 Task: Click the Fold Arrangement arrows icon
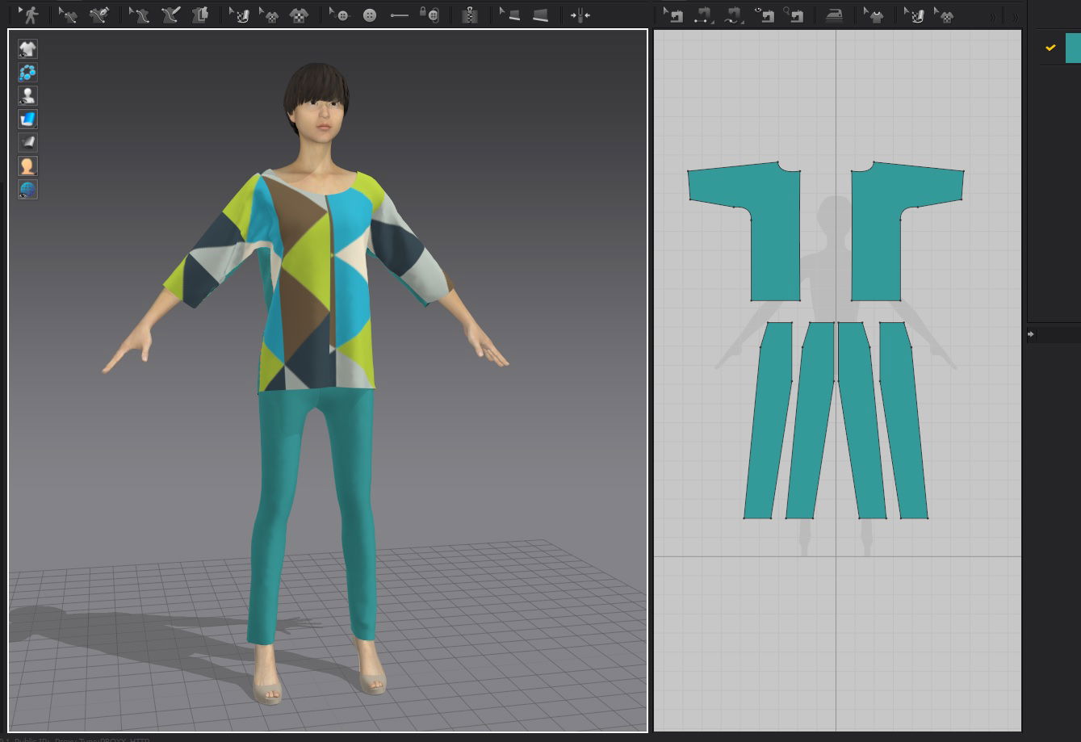(x=580, y=15)
